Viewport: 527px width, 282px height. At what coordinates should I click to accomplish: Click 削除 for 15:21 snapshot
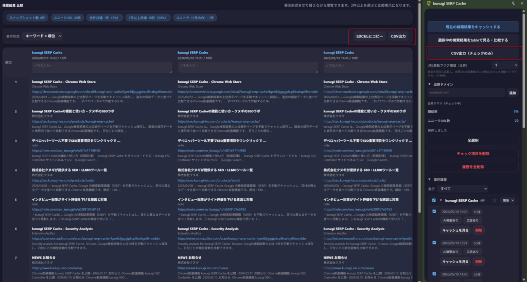tap(479, 261)
